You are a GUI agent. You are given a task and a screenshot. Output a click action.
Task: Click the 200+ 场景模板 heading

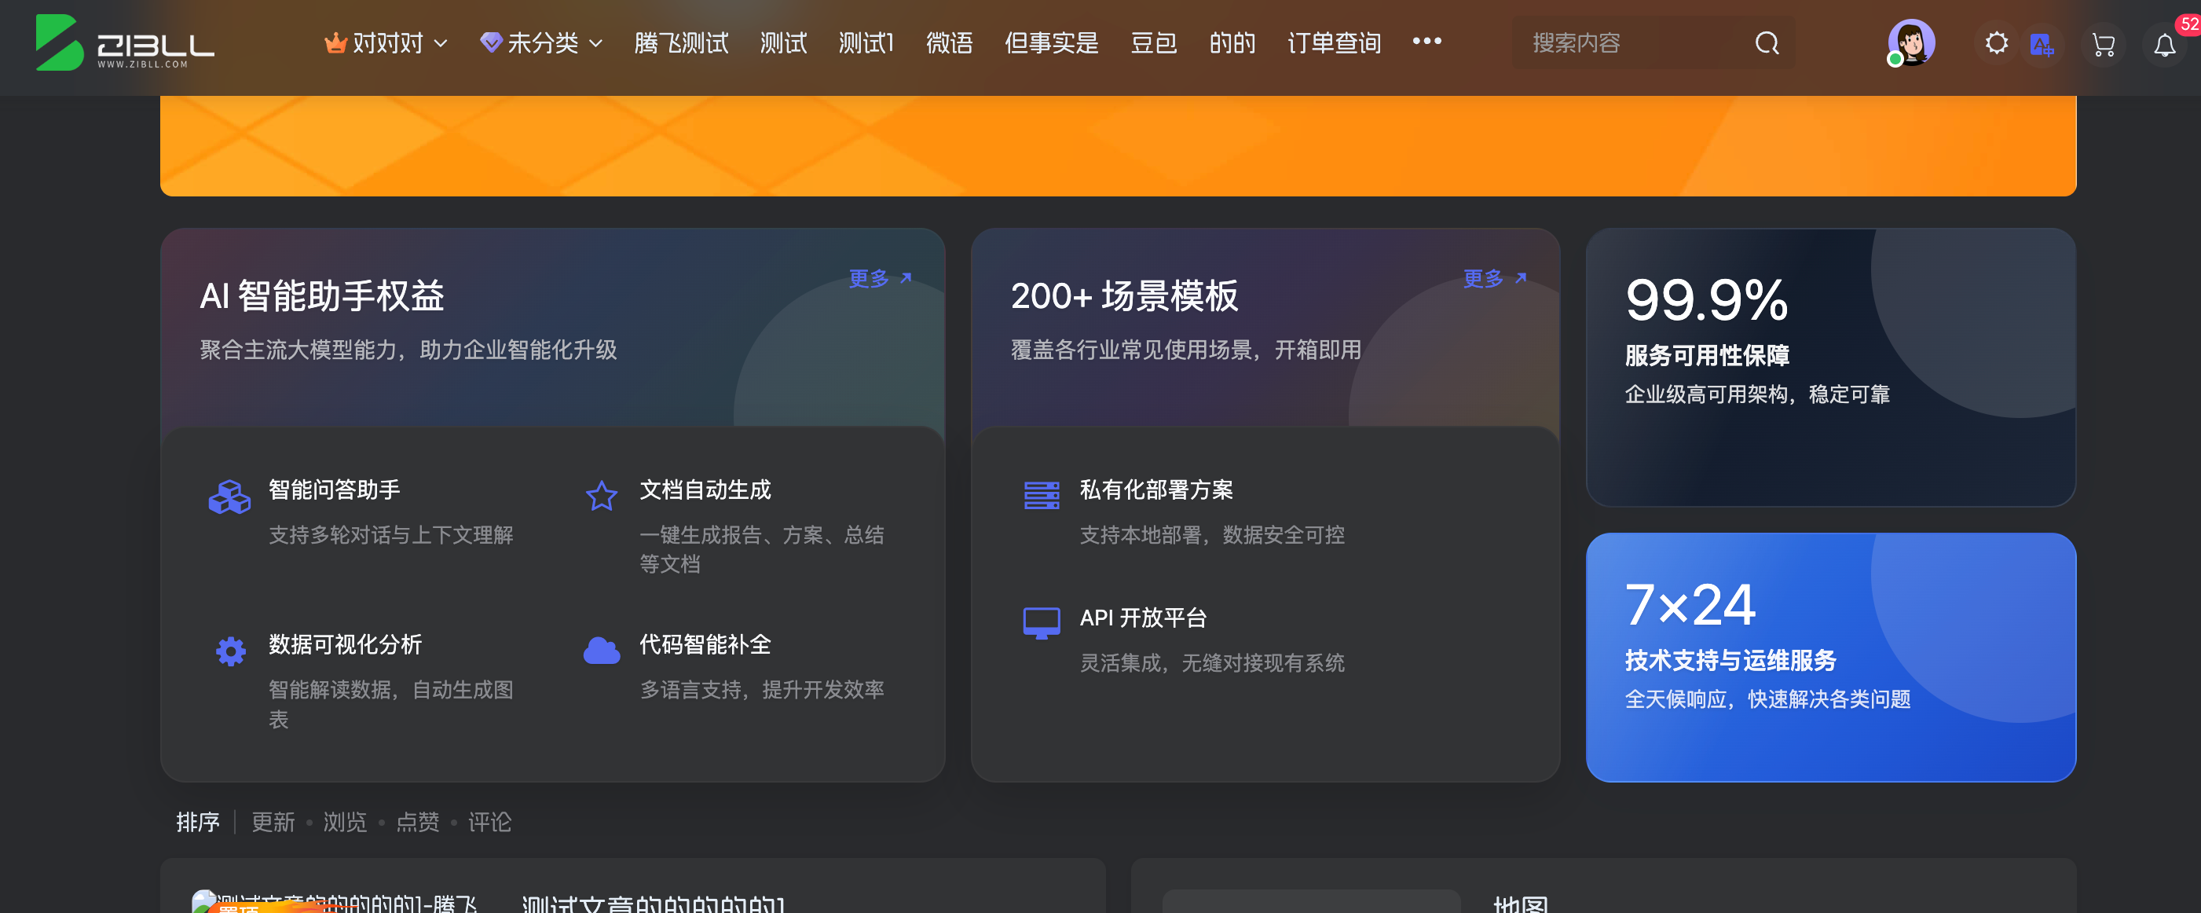pyautogui.click(x=1123, y=295)
